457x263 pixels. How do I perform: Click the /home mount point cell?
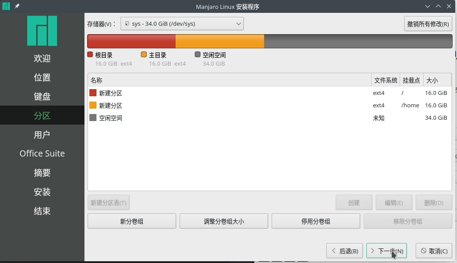point(410,105)
